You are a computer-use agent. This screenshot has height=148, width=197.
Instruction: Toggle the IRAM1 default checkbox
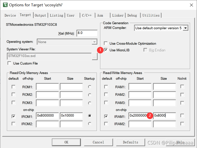tap(106, 116)
